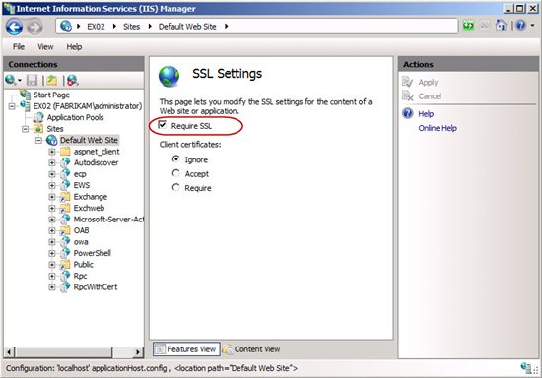Collapse the Default Web Site node

click(x=38, y=140)
